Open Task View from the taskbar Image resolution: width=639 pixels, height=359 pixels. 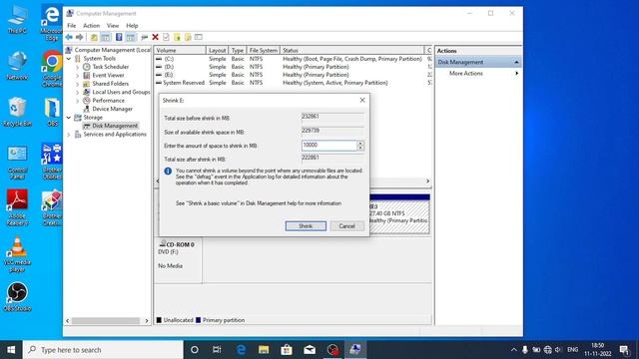(x=217, y=350)
